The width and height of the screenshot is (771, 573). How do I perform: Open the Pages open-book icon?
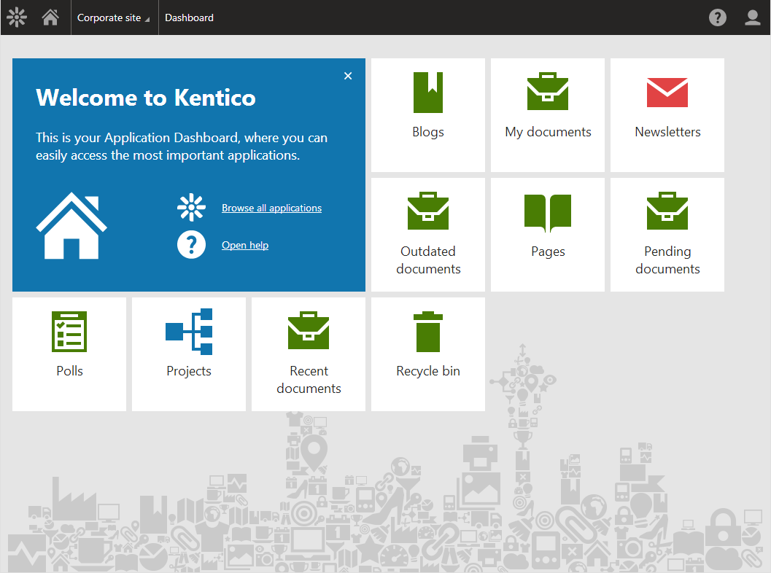pyautogui.click(x=548, y=213)
